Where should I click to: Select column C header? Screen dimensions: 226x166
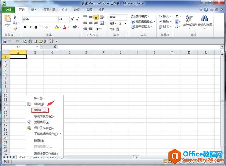tap(52, 53)
